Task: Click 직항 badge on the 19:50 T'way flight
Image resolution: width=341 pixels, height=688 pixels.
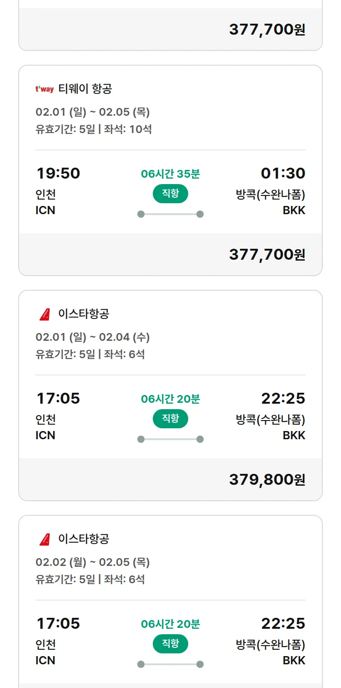Action: coord(170,194)
